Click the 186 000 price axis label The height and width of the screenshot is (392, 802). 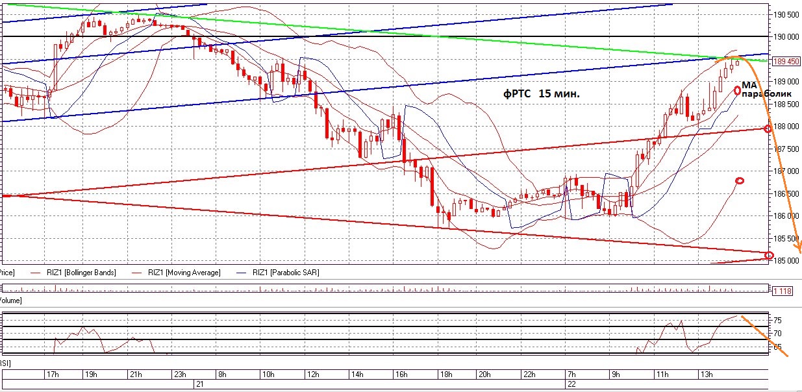point(786,216)
